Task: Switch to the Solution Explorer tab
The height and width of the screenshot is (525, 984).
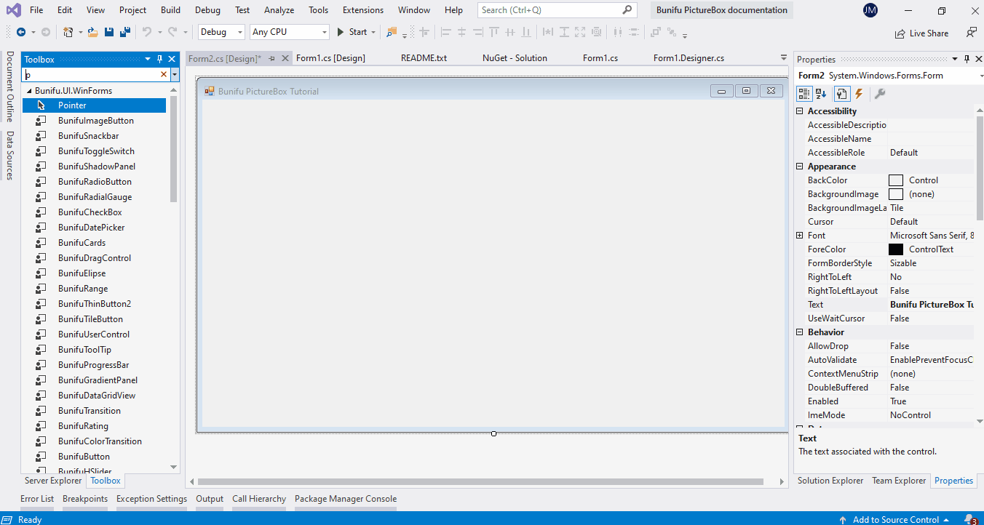Action: tap(830, 481)
